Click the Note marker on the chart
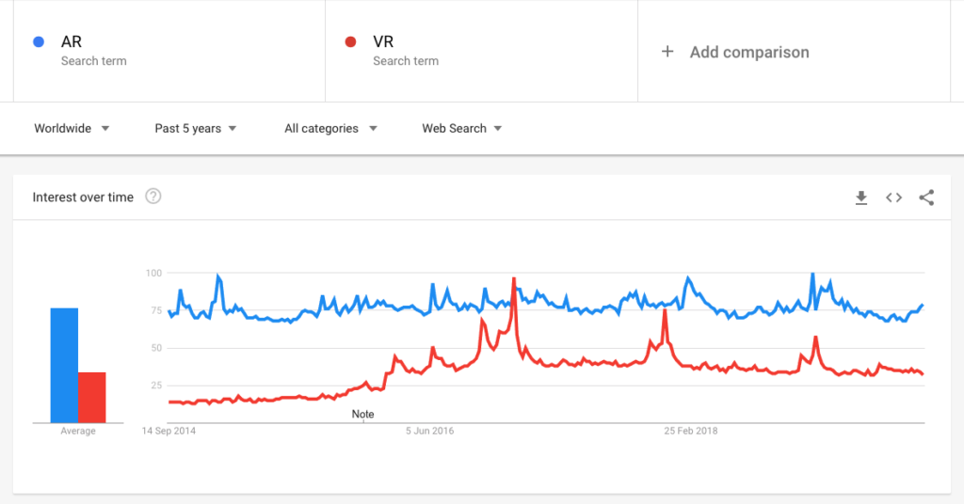The height and width of the screenshot is (504, 964). coord(362,415)
